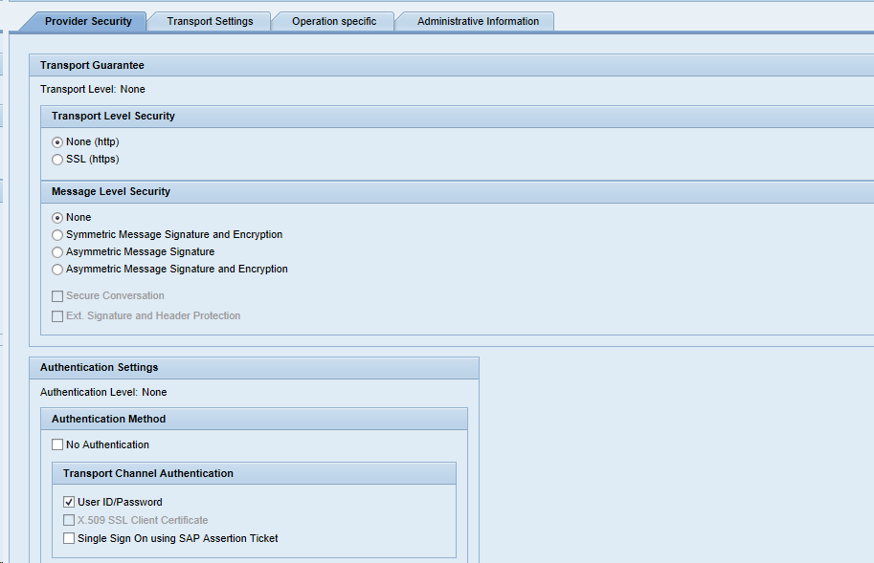Viewport: 874px width, 563px height.
Task: Check X.509 SSL Client Certificate
Action: tap(69, 521)
